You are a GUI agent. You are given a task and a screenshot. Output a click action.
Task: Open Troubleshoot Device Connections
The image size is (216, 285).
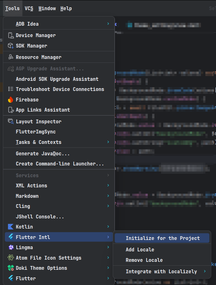point(60,89)
